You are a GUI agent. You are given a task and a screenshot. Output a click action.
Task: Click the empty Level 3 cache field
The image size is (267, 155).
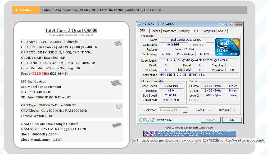[x=213, y=100]
